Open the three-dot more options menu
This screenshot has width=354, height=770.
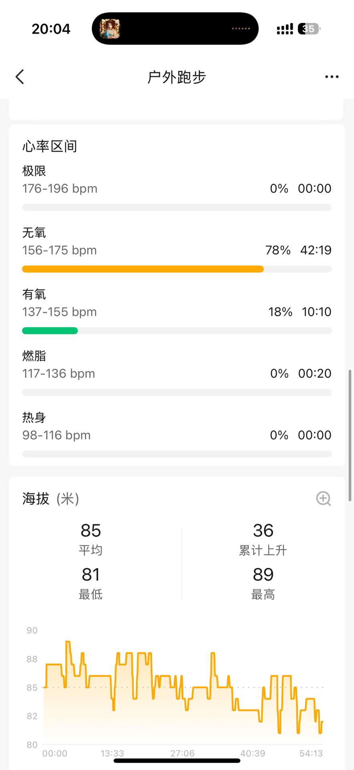[332, 77]
